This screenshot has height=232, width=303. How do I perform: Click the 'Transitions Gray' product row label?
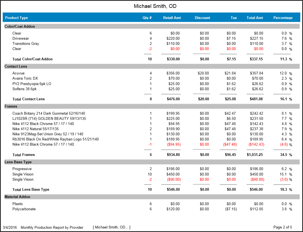tap(26, 44)
